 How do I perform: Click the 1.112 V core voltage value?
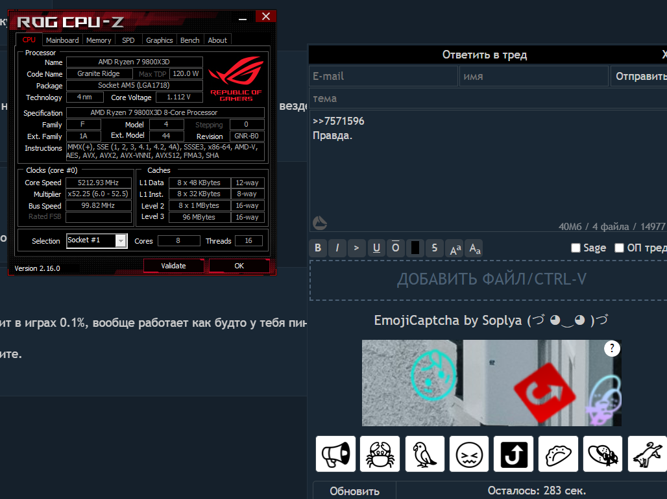point(178,97)
